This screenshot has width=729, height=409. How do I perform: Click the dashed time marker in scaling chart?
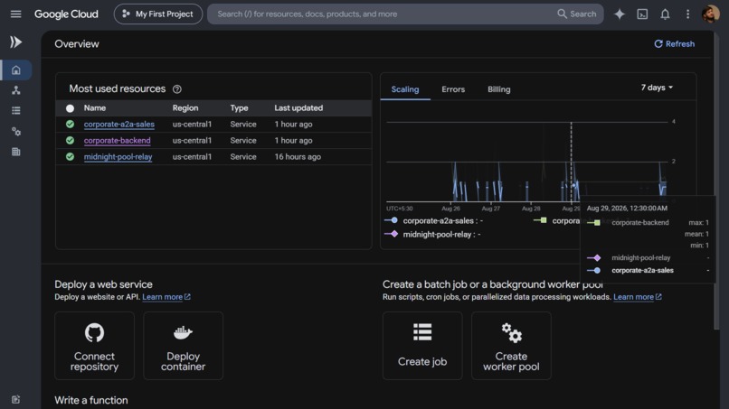(571, 162)
